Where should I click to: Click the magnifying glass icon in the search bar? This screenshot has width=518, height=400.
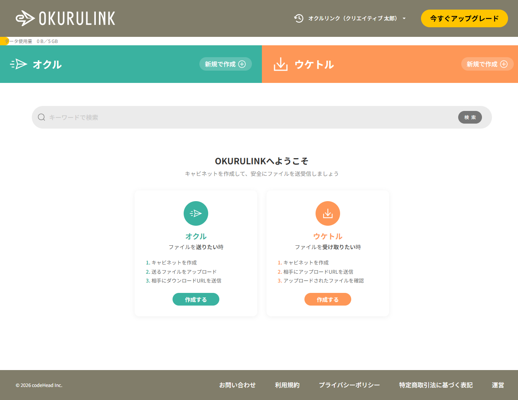coord(41,117)
